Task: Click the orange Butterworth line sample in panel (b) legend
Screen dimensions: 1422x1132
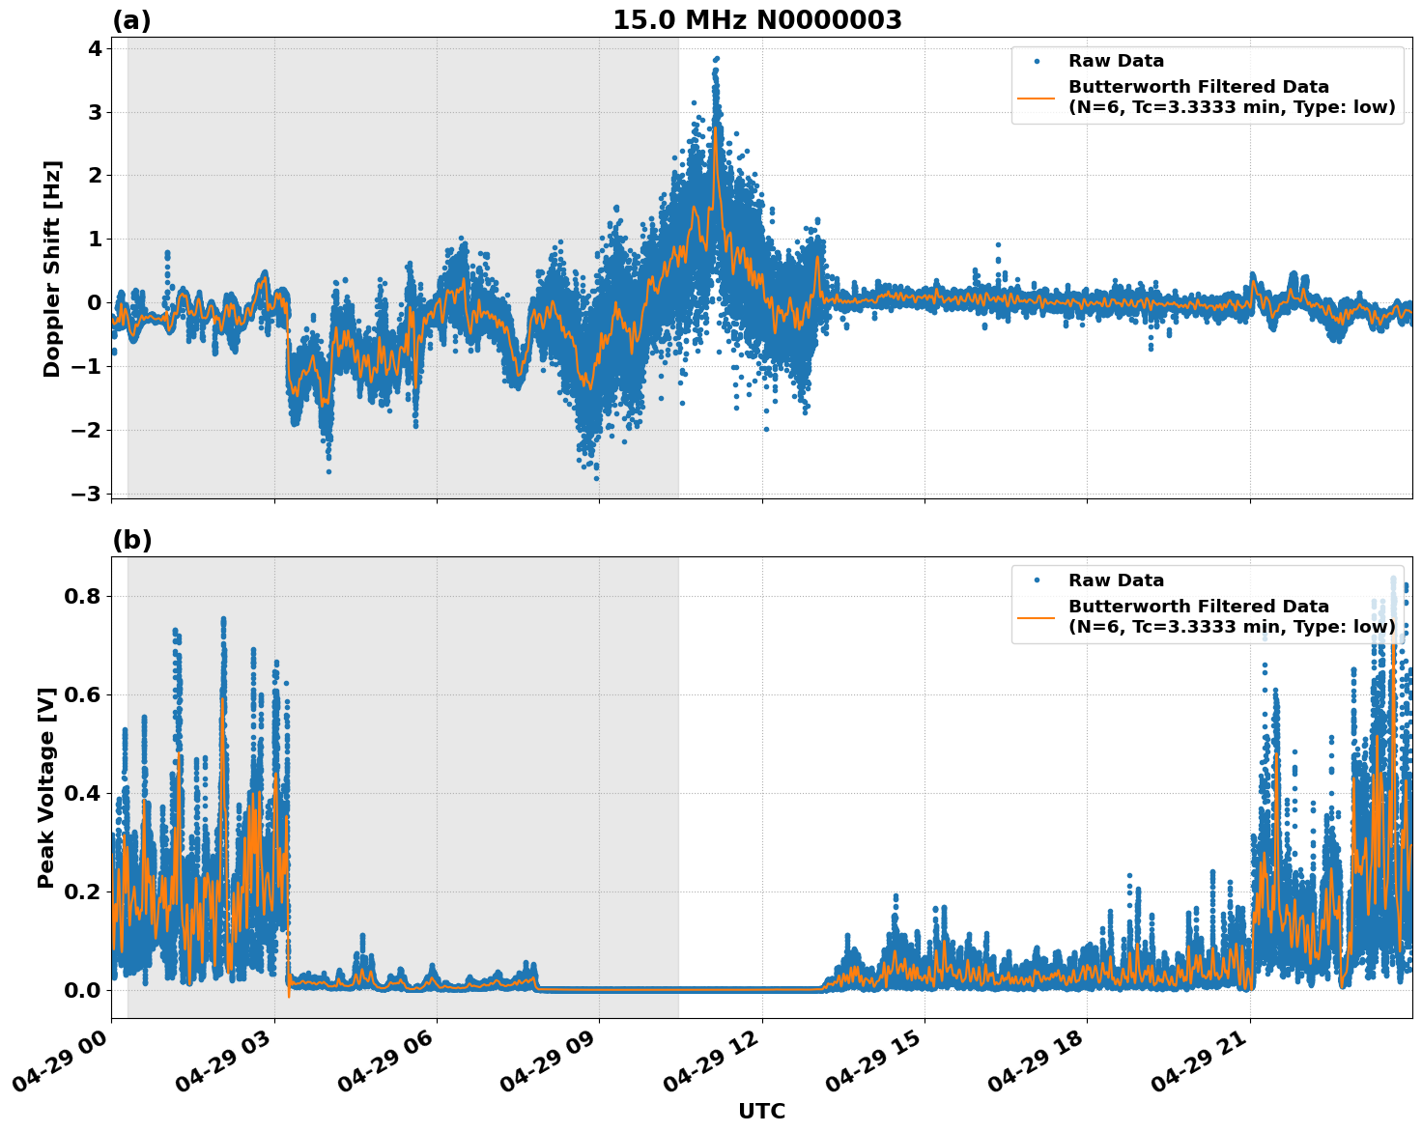Action: [1037, 617]
